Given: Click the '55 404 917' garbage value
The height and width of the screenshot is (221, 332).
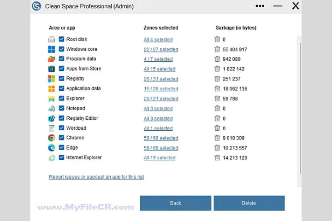Looking at the screenshot, I should [x=235, y=49].
